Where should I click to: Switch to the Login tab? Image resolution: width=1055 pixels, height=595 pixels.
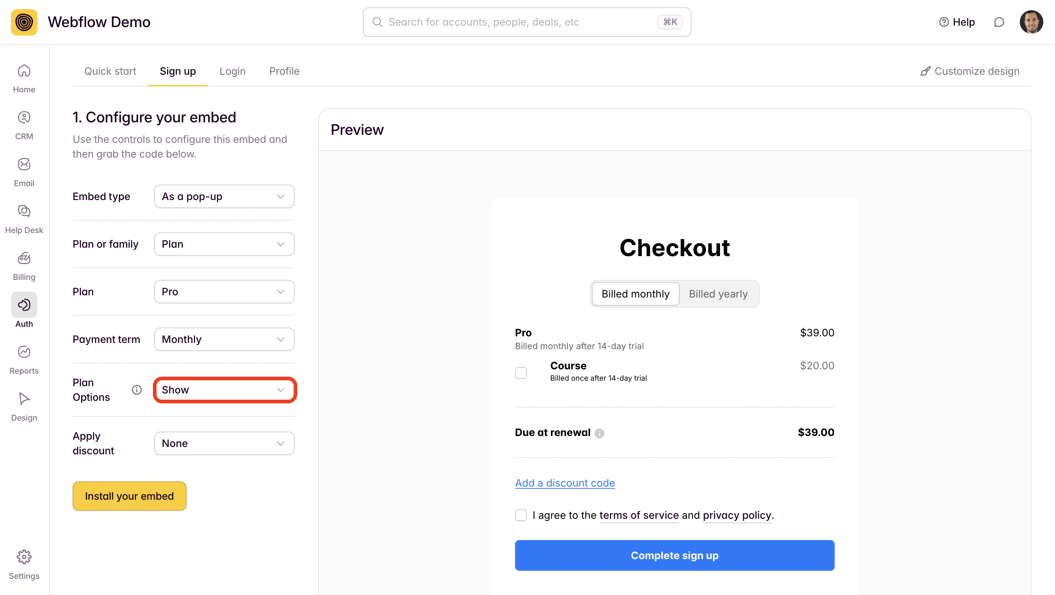(232, 71)
